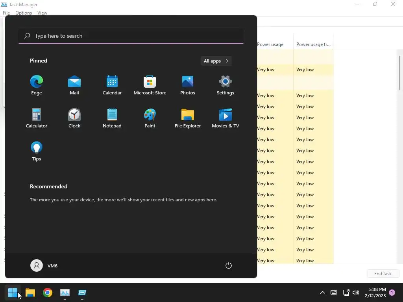Screen dimensions: 403x302
Task: Open the Edge browser from pinned apps
Action: (37, 85)
